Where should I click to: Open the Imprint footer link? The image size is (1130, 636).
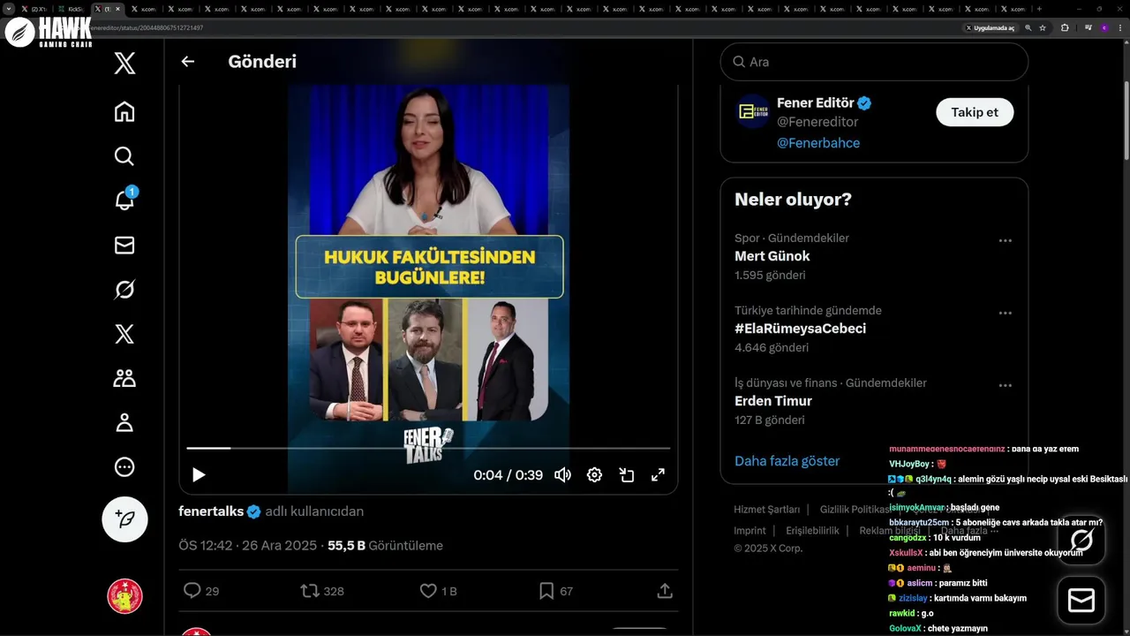point(750,531)
